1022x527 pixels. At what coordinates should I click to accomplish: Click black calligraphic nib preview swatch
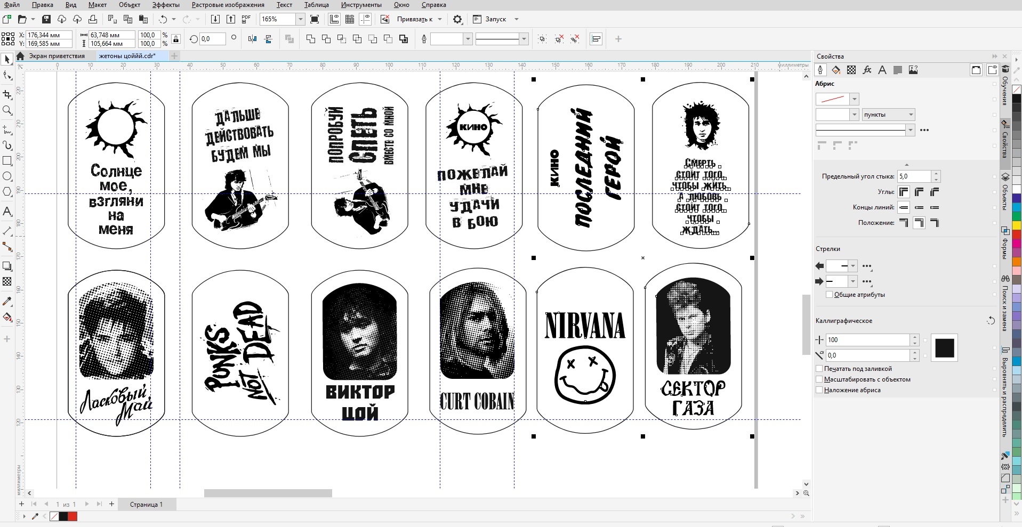944,348
